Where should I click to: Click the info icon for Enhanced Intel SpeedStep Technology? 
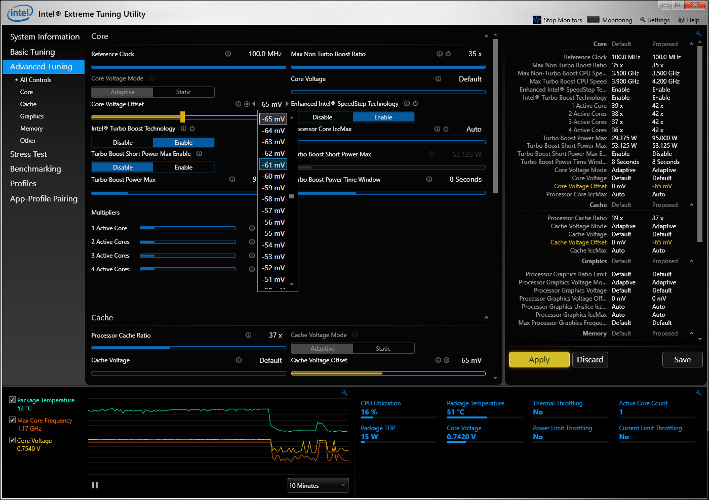(407, 103)
